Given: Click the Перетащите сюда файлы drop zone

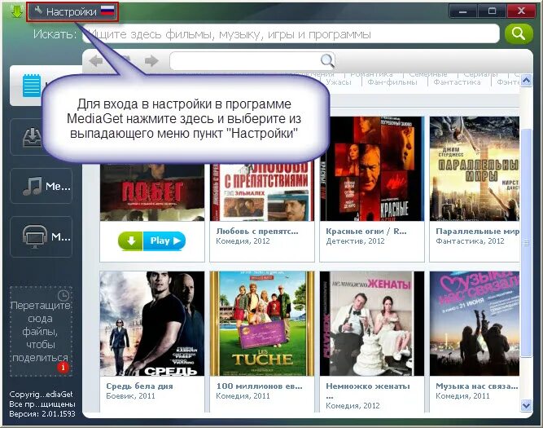Looking at the screenshot, I should click(41, 331).
